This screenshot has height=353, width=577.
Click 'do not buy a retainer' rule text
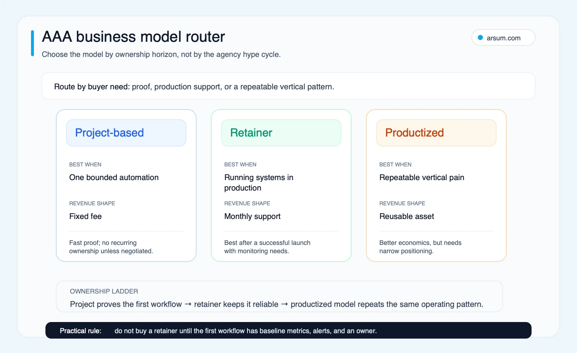(246, 331)
